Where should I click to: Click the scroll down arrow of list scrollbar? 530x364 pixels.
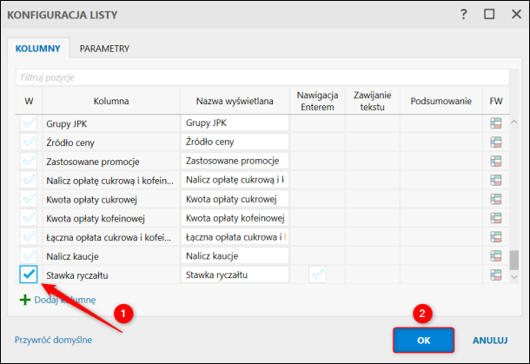tap(513, 276)
